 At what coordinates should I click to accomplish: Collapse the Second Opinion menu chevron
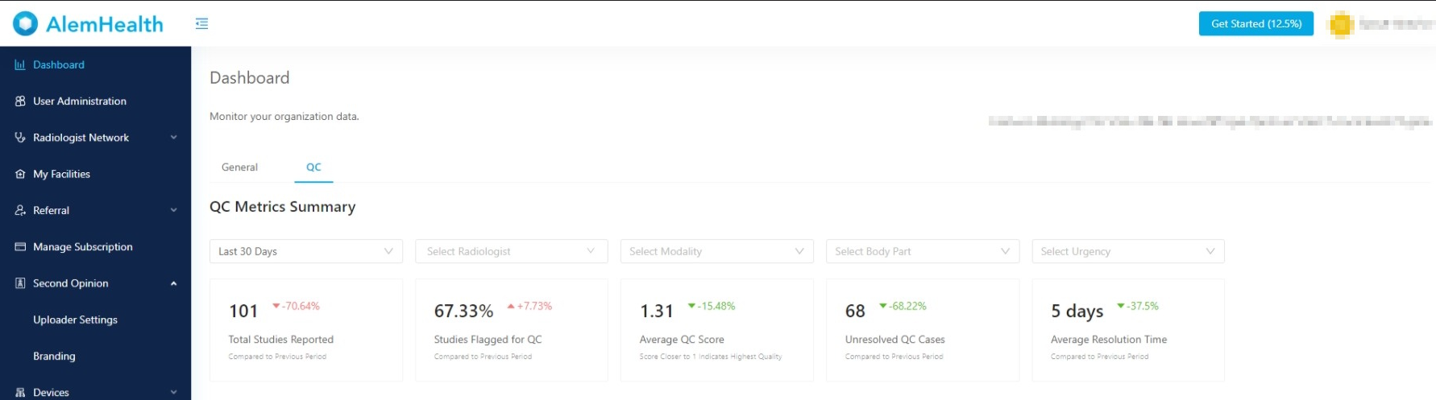click(173, 283)
